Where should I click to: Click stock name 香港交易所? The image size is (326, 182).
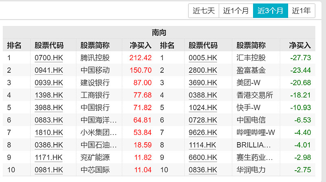tap(255, 95)
